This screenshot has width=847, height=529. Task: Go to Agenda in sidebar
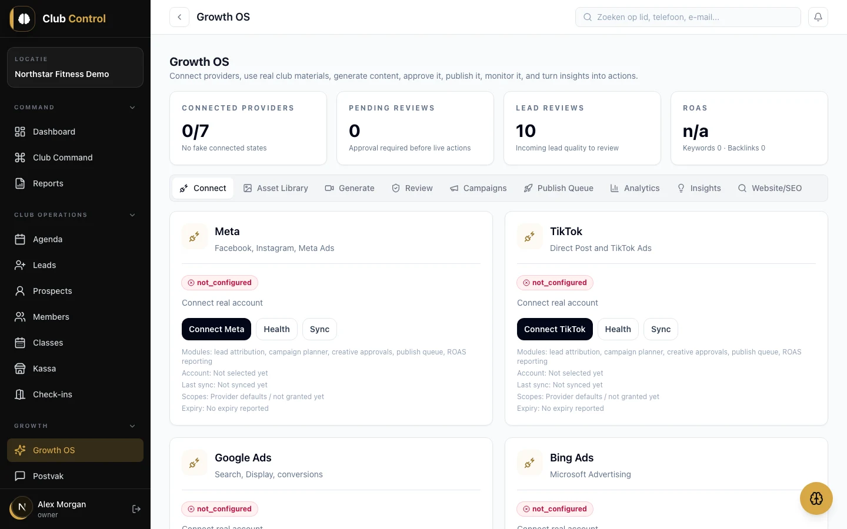click(75, 239)
